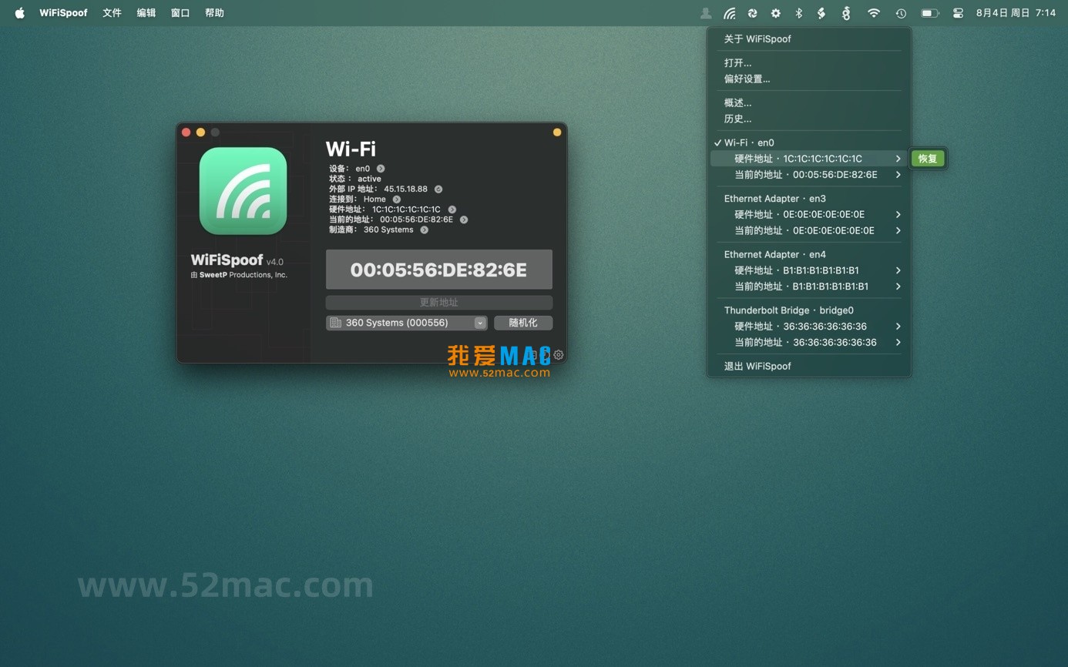Open 偏好设置... from the status menu
The width and height of the screenshot is (1068, 667).
pos(747,79)
